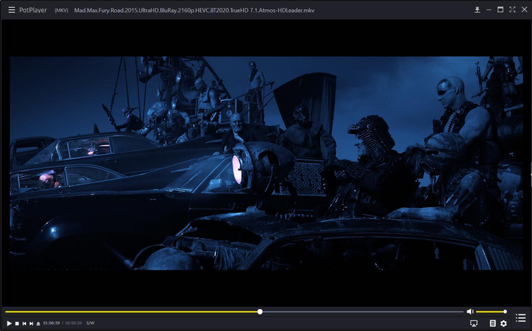532x331 pixels.
Task: Click the Mad.Max.Fury.Road file name title
Action: (x=194, y=11)
